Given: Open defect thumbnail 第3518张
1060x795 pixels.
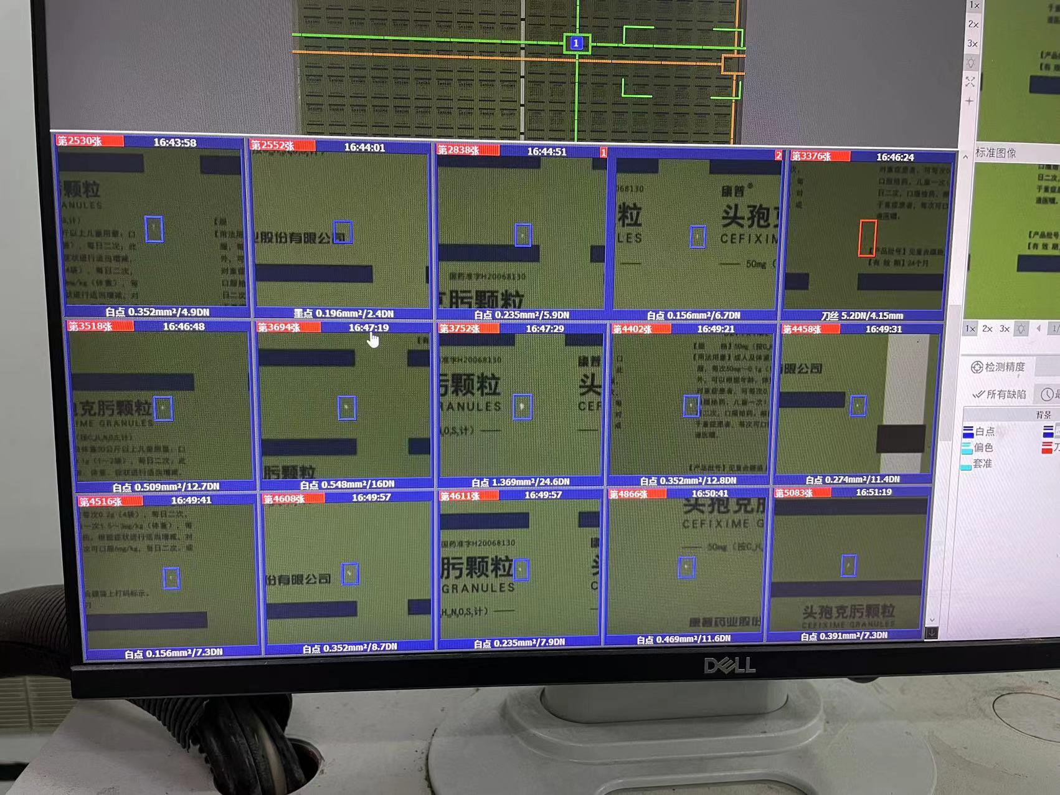Looking at the screenshot, I should (x=161, y=406).
